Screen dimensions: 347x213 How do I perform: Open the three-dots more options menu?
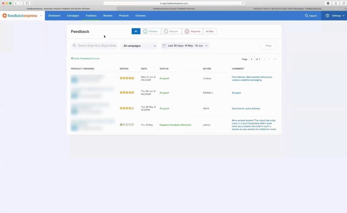click(275, 59)
